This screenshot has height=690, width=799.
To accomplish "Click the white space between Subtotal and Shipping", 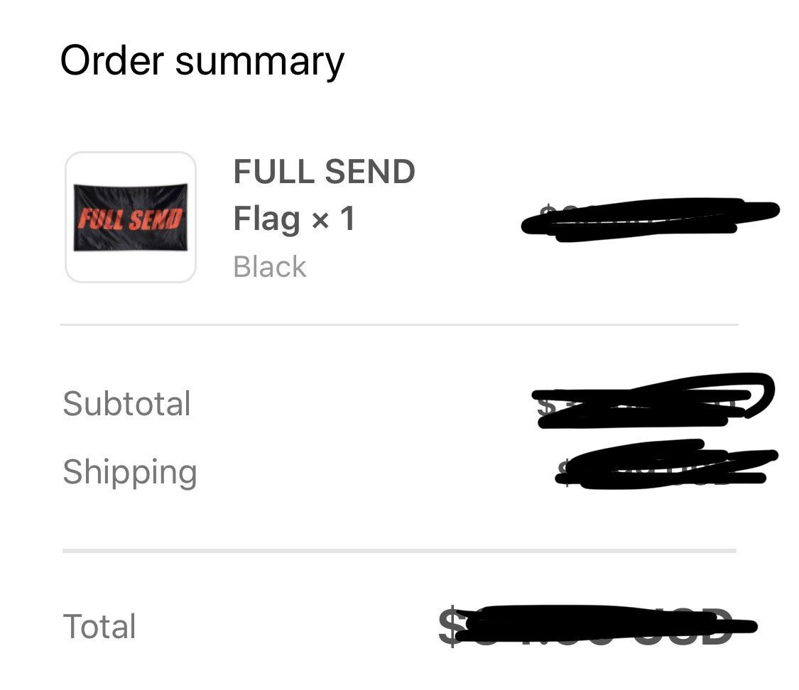I will point(284,437).
